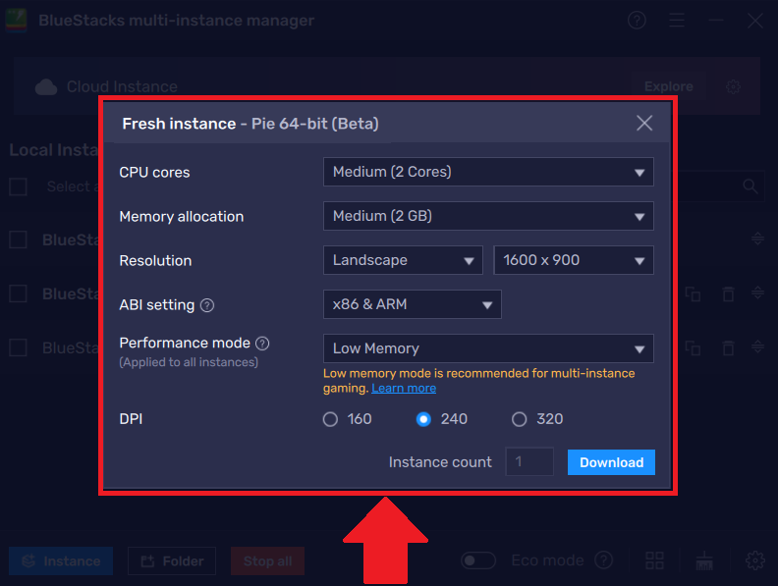
Task: Click the Instance button in manager window
Action: pos(61,561)
